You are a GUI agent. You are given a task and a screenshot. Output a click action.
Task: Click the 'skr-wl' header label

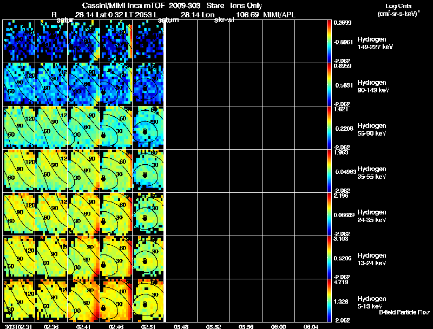click(224, 20)
